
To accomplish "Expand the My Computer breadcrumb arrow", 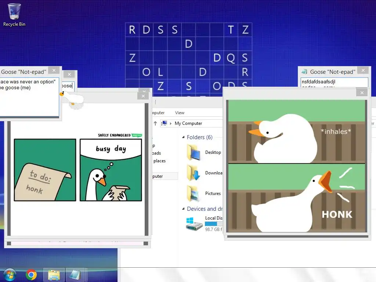I will (170, 123).
